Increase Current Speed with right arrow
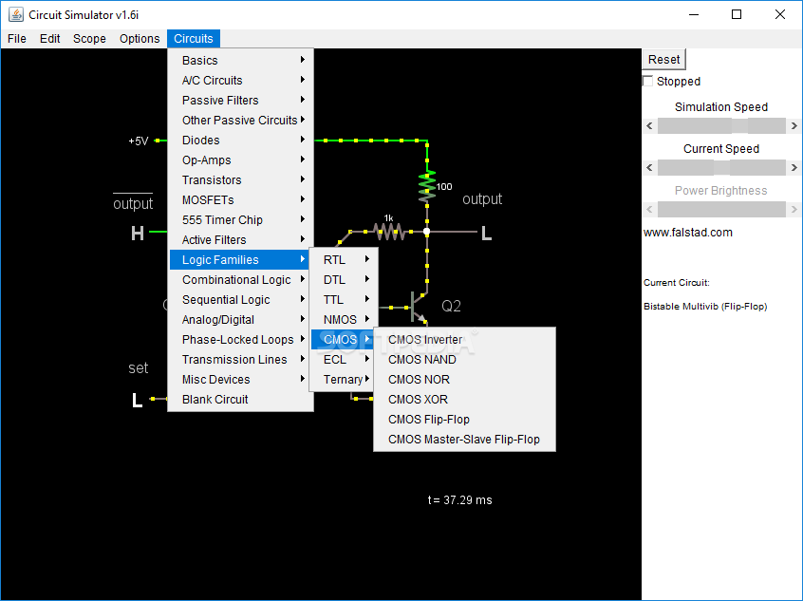The width and height of the screenshot is (803, 601). click(x=794, y=167)
